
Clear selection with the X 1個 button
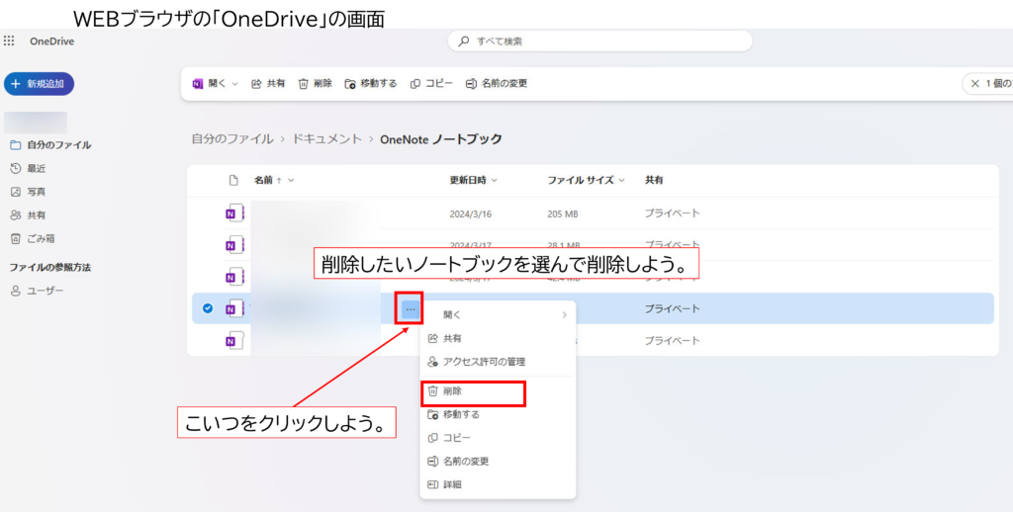tap(988, 84)
